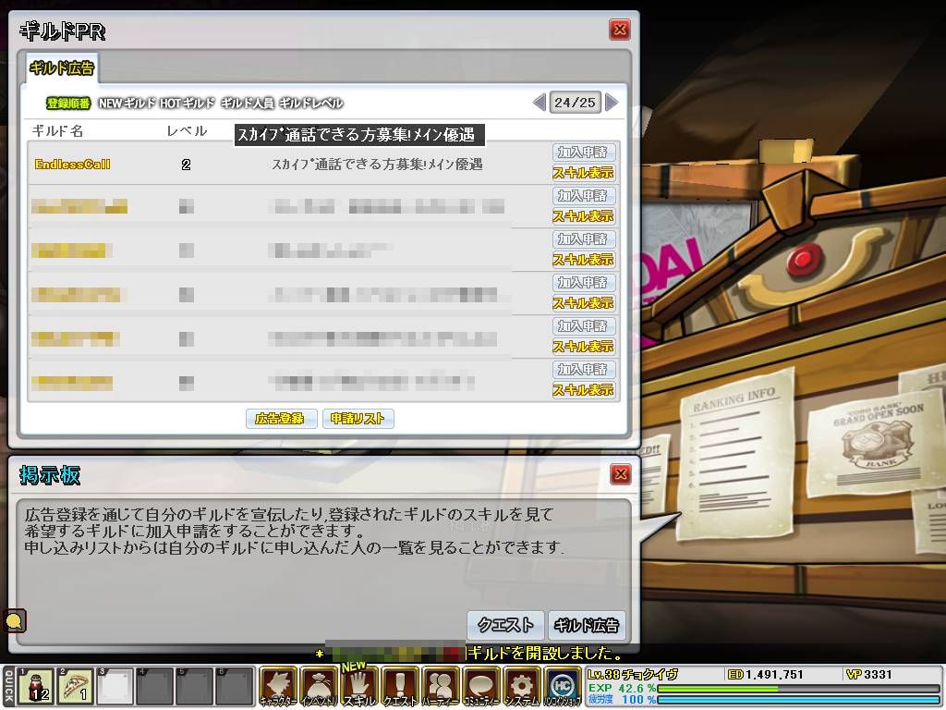Click スキル表示 in the second guild row
The image size is (946, 710).
pos(584,216)
